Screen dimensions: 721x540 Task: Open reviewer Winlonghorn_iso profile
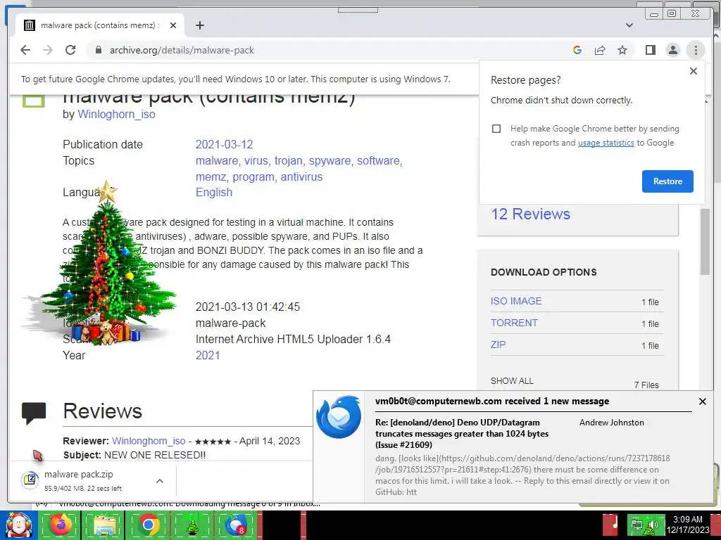(x=149, y=441)
